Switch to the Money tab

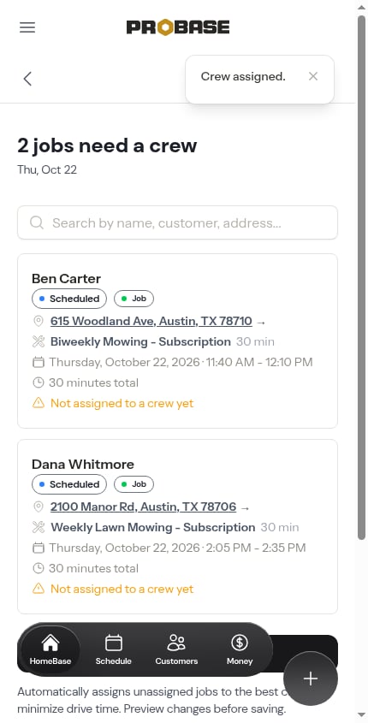click(x=240, y=649)
